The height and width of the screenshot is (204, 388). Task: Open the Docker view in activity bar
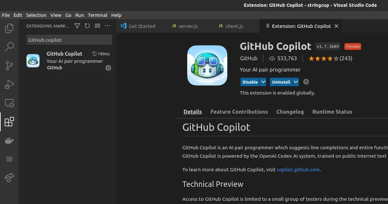click(x=9, y=141)
